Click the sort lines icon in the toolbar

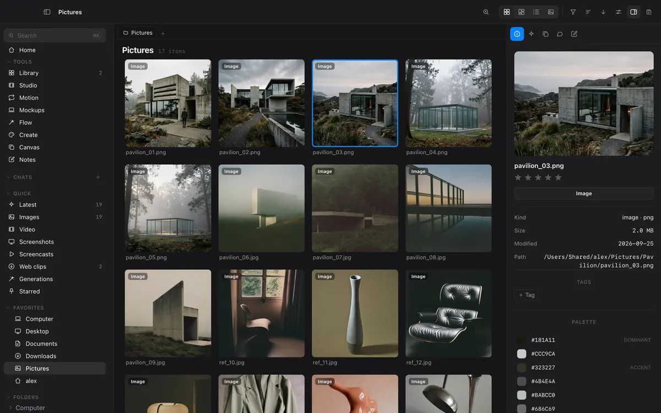[x=588, y=12]
